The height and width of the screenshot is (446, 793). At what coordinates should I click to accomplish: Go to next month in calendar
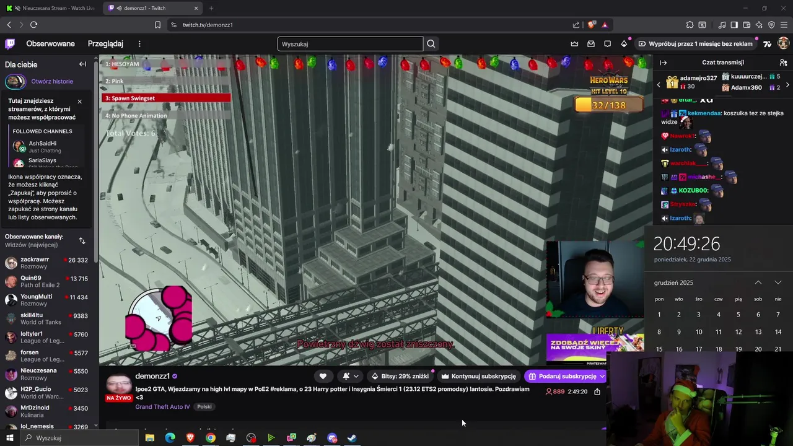point(778,282)
